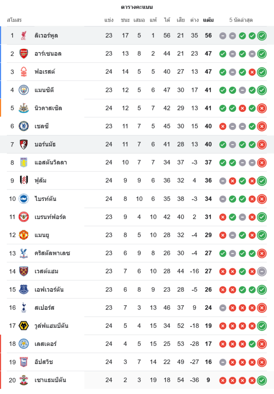Select the Chelsea club crest
The height and width of the screenshot is (394, 274).
pos(24,126)
